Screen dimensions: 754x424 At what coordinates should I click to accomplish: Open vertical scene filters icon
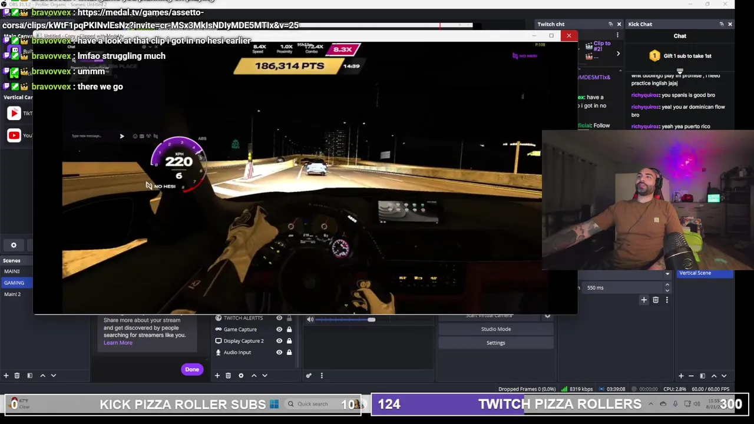(x=702, y=376)
